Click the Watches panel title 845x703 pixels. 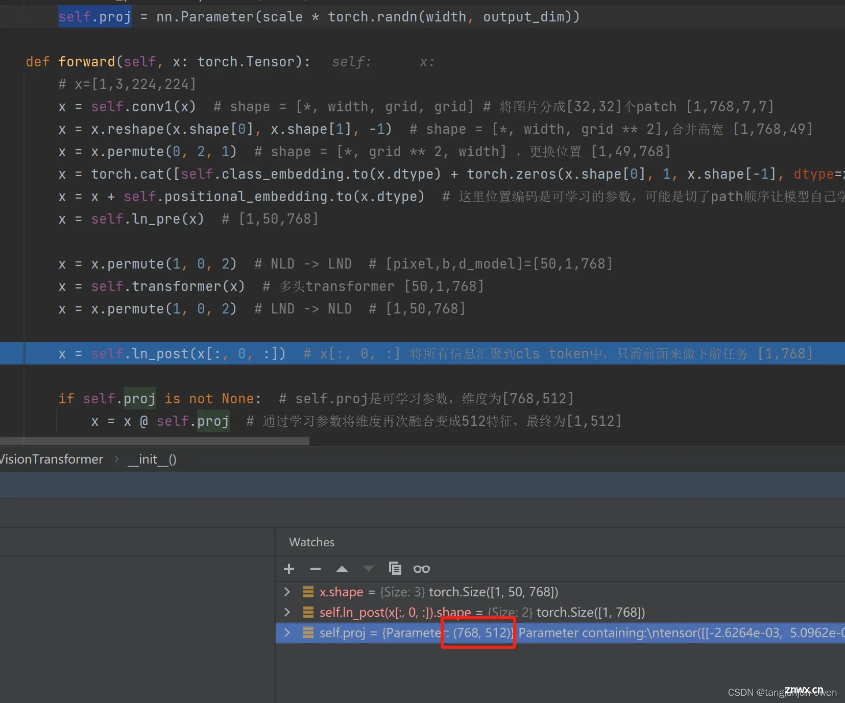click(311, 542)
